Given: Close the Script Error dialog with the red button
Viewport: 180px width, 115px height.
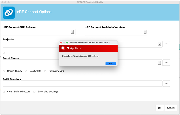Looking at the screenshot, I should [x=61, y=43].
